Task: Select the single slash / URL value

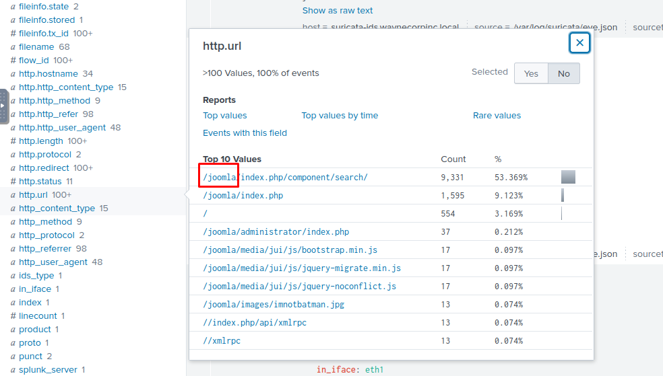Action: pos(205,213)
